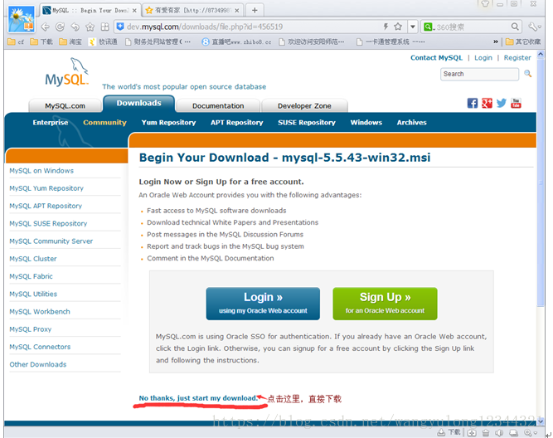Open Other Downloads sidebar link
This screenshot has width=553, height=438.
tap(38, 365)
